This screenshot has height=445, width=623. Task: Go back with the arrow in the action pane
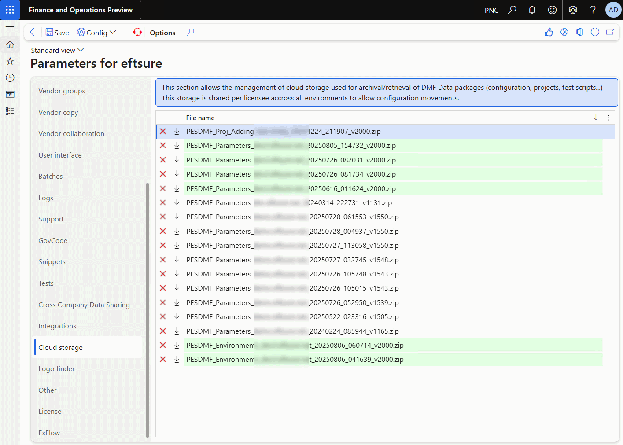34,32
